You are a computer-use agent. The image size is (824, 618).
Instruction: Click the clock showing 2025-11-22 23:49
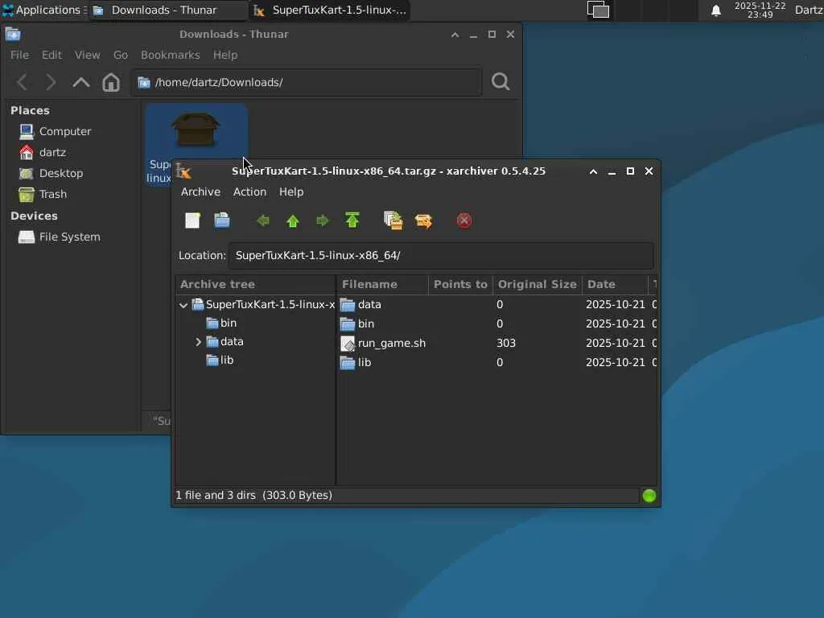coord(760,10)
